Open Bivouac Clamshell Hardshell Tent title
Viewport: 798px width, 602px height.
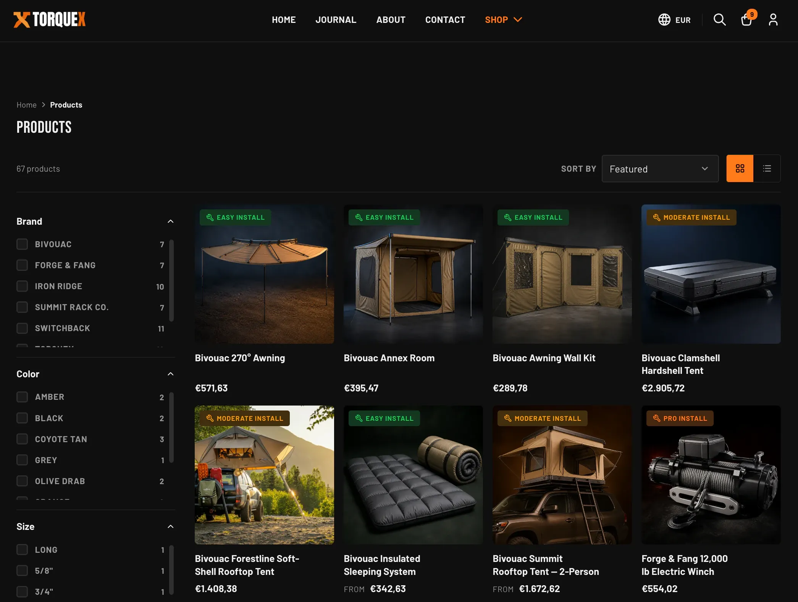(681, 364)
